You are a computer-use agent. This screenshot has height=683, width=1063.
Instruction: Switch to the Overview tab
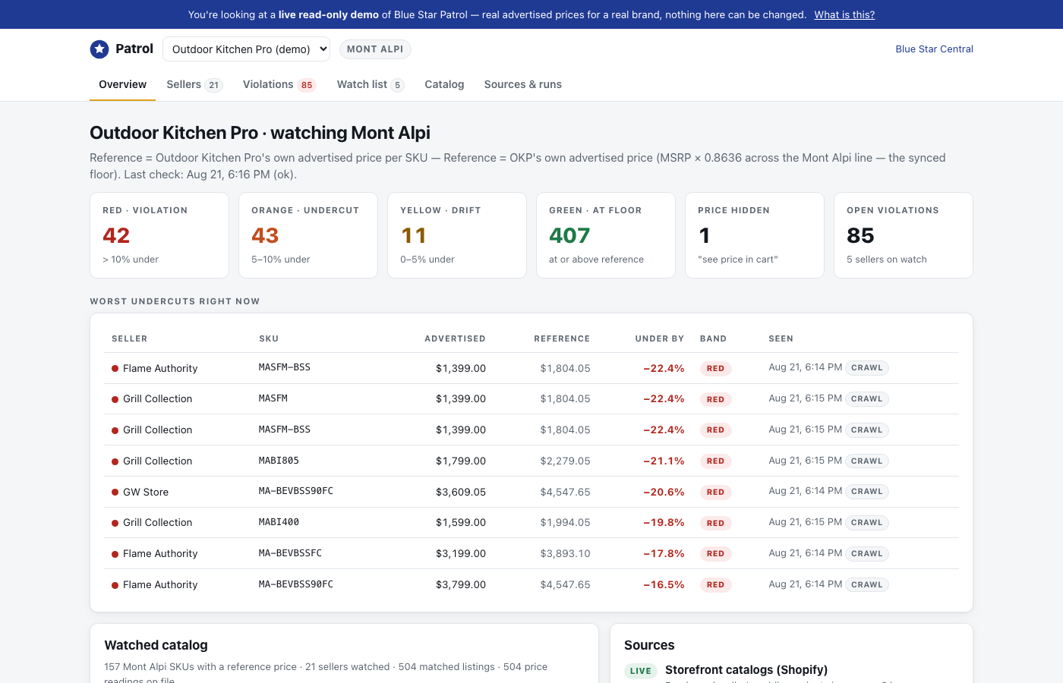pos(122,84)
